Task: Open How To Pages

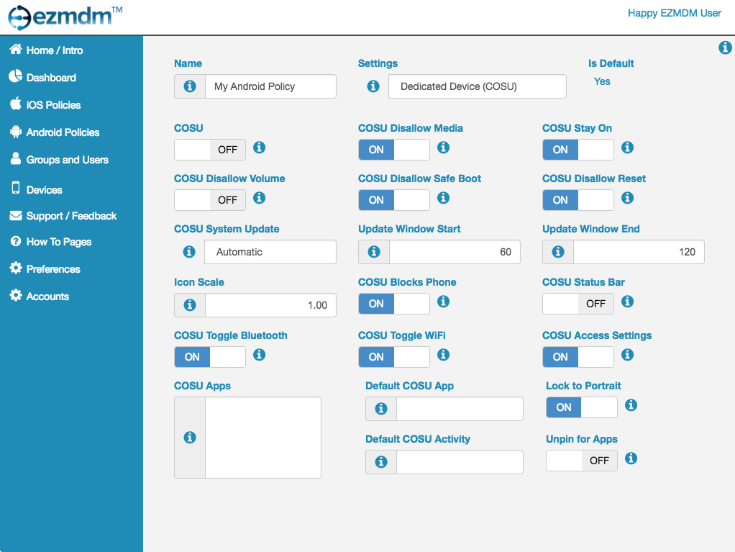Action: (x=50, y=242)
